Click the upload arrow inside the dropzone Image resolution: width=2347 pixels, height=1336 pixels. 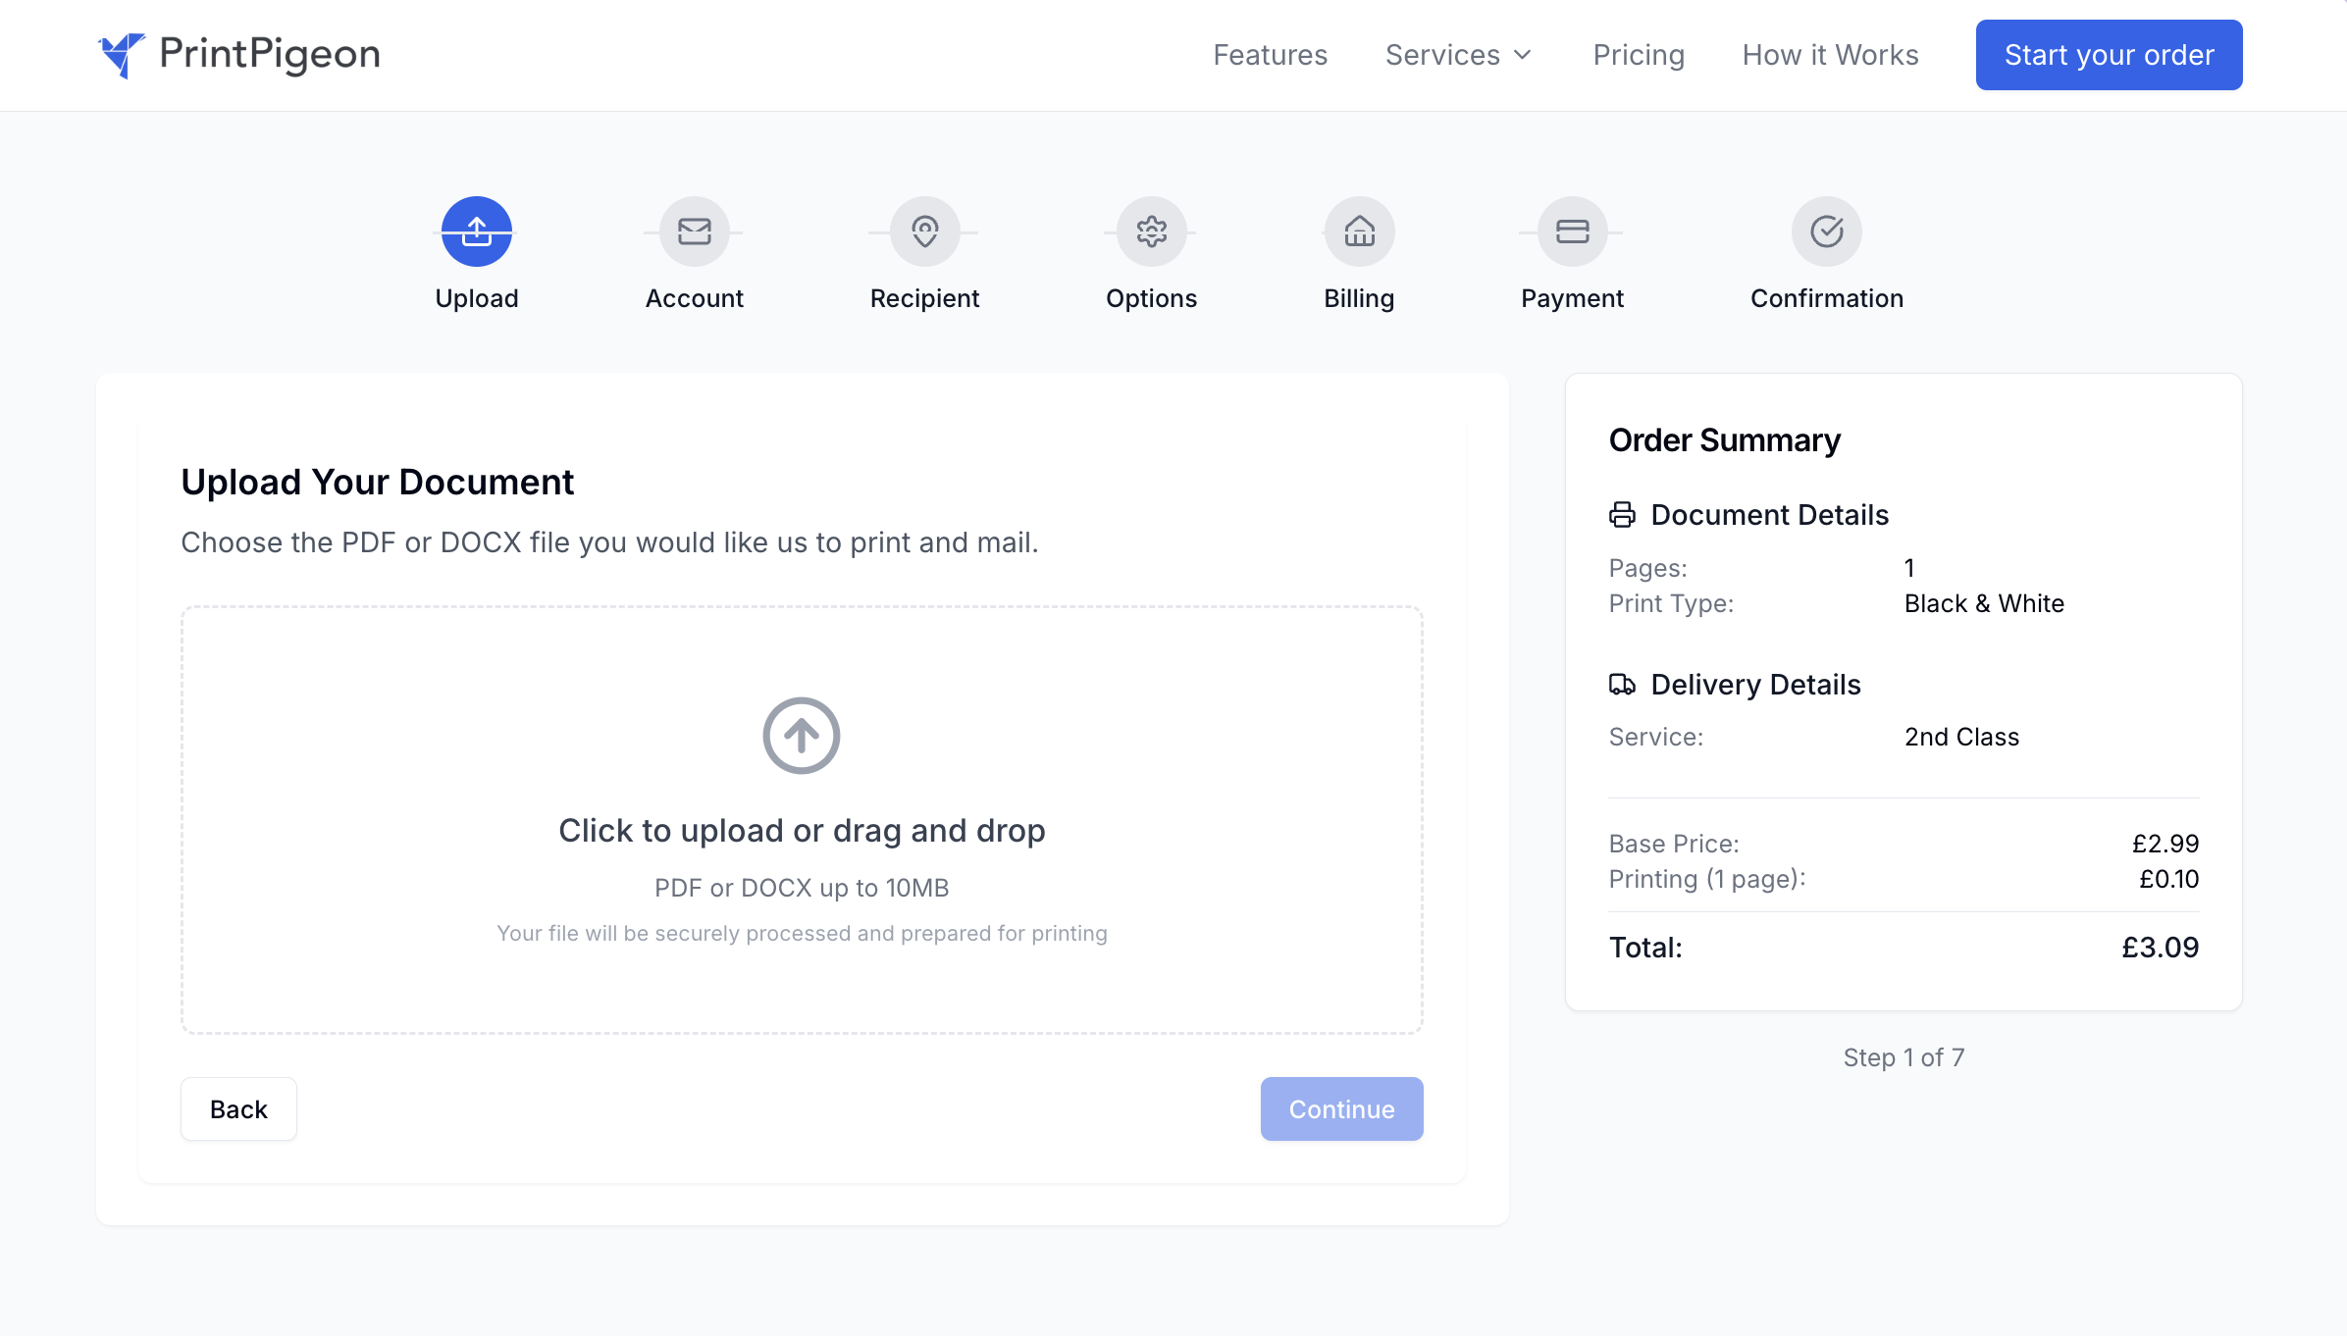point(801,735)
